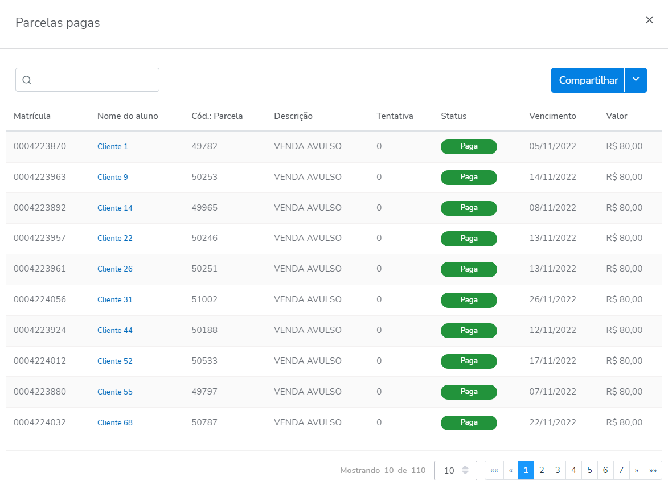The image size is (668, 489).
Task: Close the Parcelas pagas dialog
Action: click(649, 20)
